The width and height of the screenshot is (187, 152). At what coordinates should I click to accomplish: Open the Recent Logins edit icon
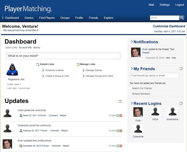coord(181,103)
